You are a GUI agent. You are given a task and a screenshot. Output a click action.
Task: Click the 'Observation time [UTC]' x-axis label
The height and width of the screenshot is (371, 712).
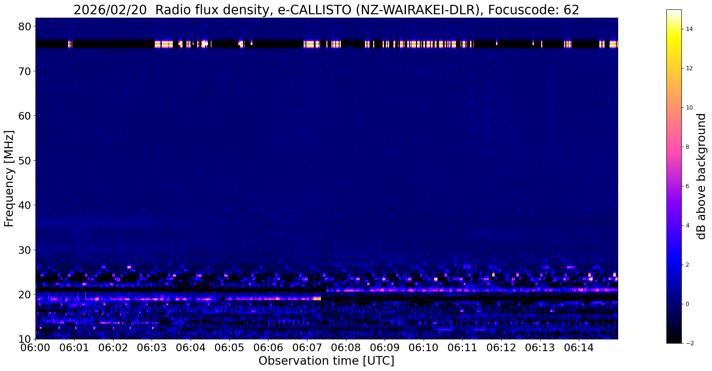326,361
